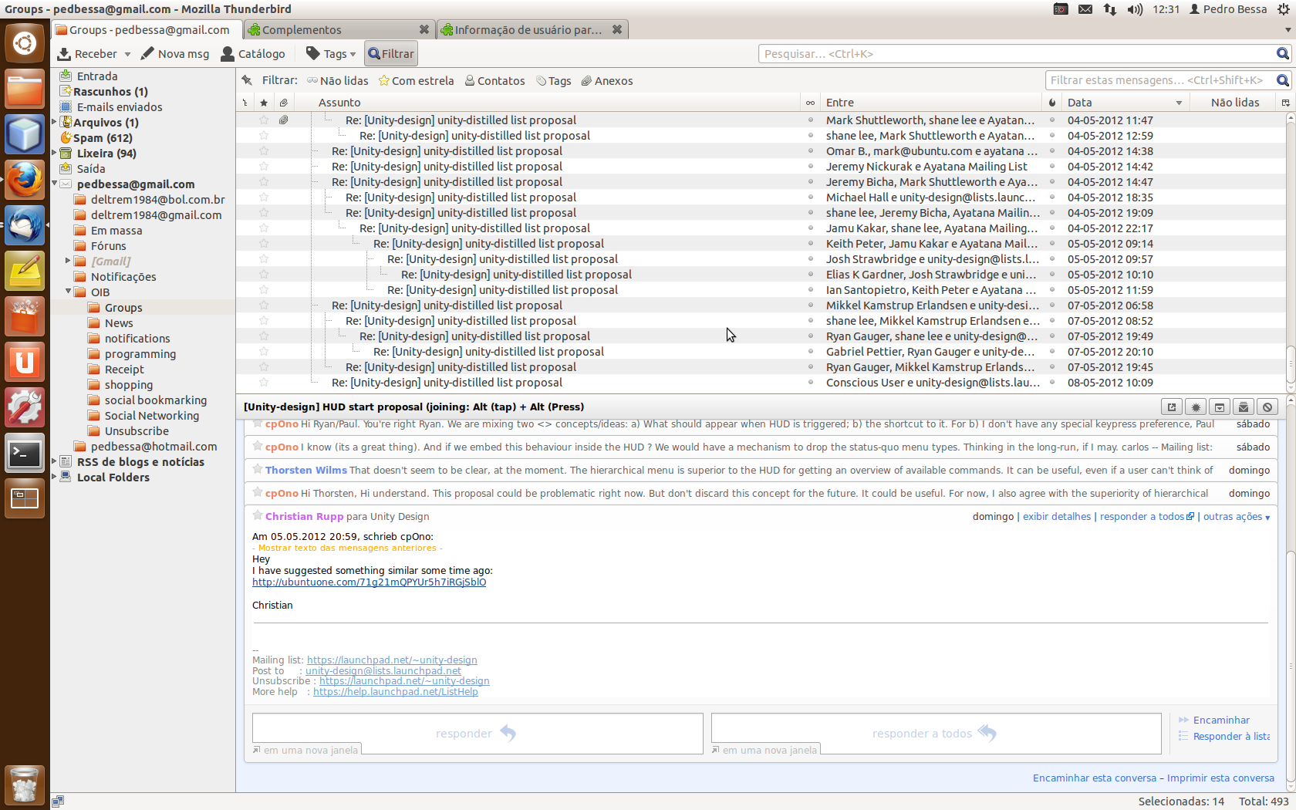
Task: Click the junk button in the message header
Action: click(1267, 407)
